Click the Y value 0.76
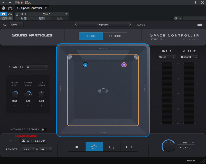Viewport: 206px width, 164px height. pos(28,101)
